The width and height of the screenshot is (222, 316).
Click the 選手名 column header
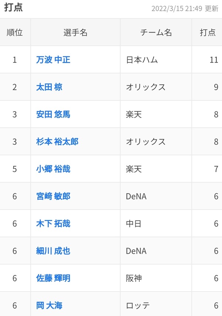point(75,32)
